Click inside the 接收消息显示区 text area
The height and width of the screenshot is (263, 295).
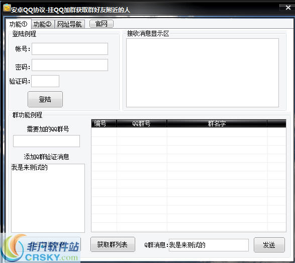(203, 73)
